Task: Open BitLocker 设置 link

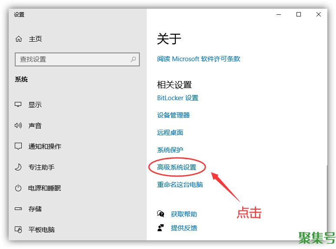Action: [178, 98]
